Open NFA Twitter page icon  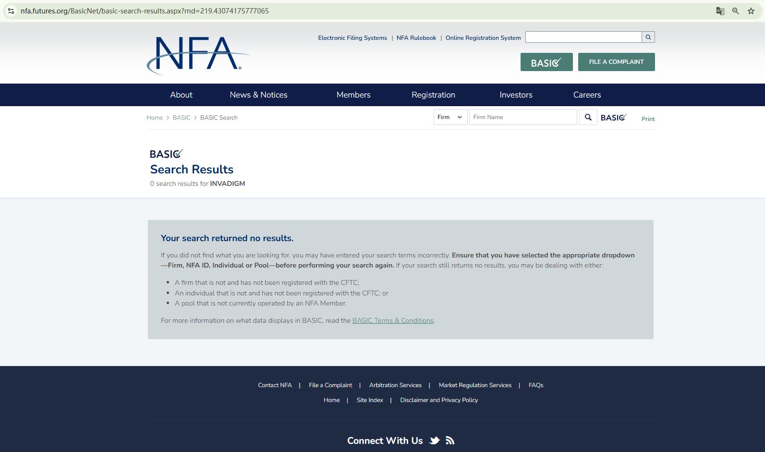[434, 440]
